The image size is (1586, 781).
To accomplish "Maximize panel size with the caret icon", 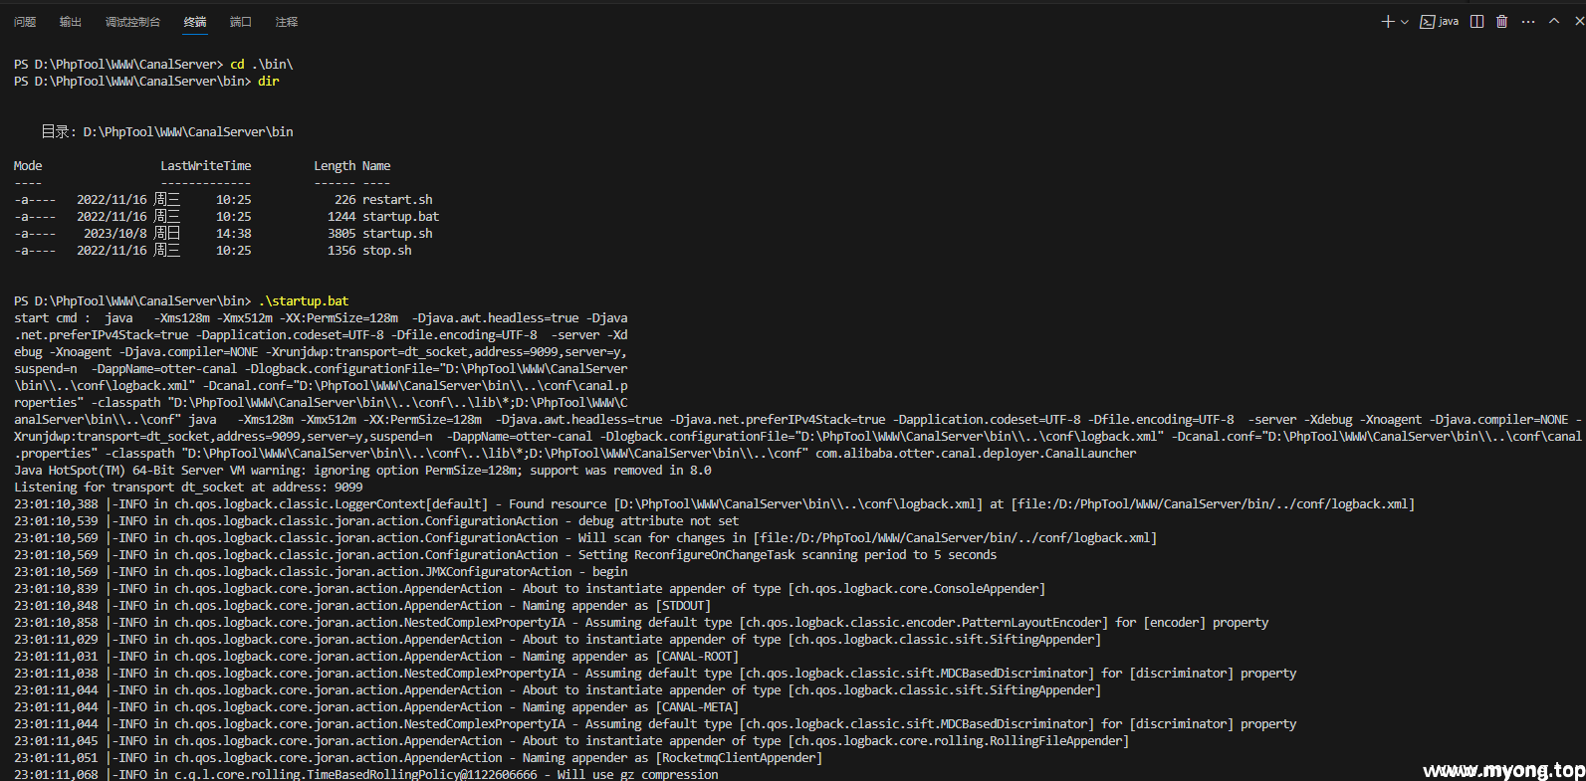I will tap(1554, 21).
